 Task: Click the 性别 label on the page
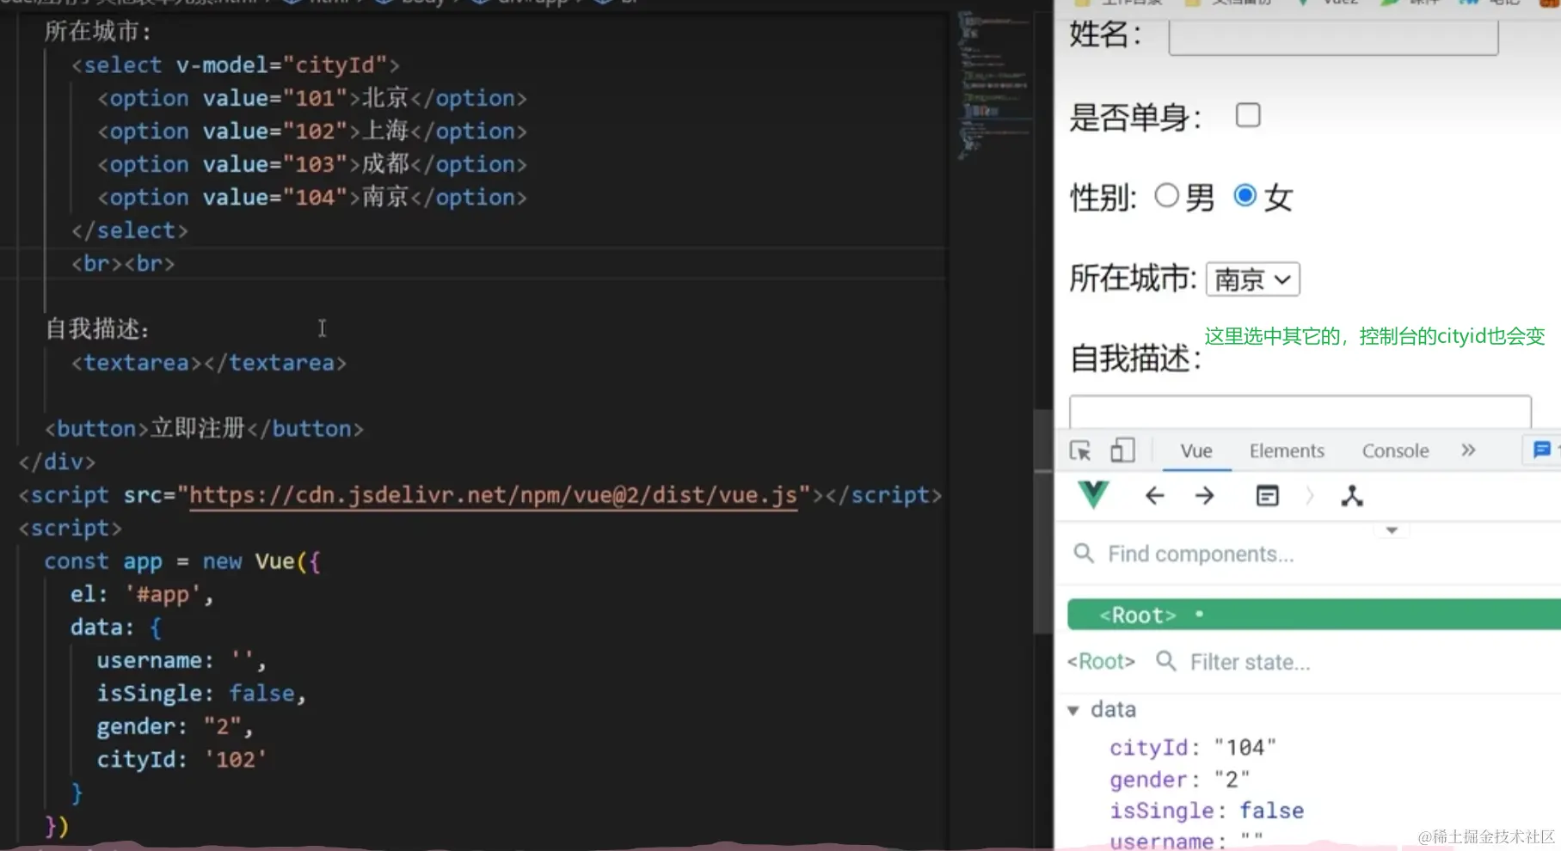1103,198
